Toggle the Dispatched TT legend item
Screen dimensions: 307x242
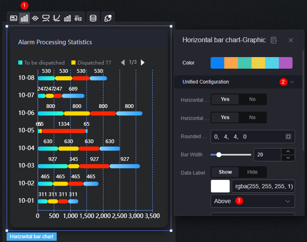pyautogui.click(x=91, y=62)
